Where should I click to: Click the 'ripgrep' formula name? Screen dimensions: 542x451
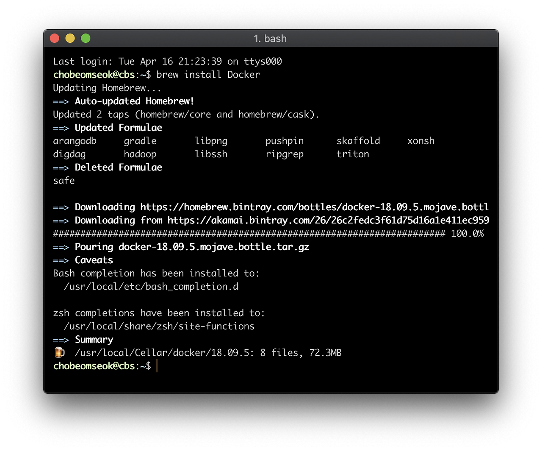point(285,154)
